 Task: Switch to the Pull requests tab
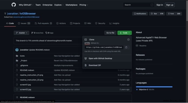pyautogui.click(x=44, y=23)
